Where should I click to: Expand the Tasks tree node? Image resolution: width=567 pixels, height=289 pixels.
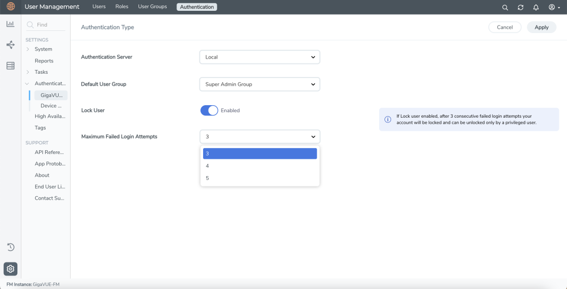click(28, 72)
